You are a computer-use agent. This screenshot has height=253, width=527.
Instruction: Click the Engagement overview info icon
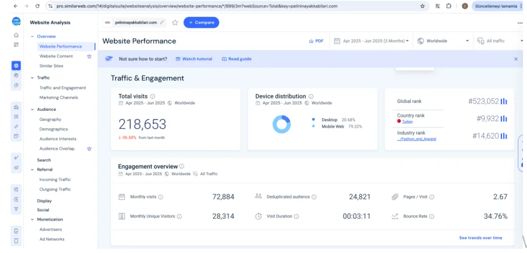[181, 166]
